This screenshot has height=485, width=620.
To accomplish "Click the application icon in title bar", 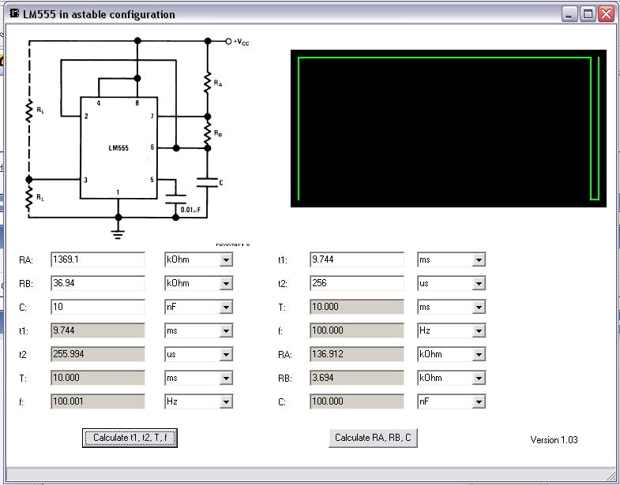I will pos(13,13).
